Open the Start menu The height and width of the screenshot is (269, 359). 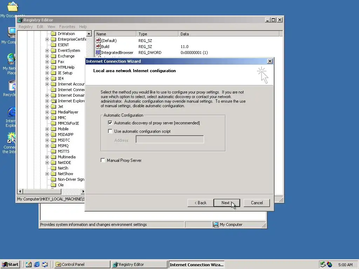coord(10,264)
